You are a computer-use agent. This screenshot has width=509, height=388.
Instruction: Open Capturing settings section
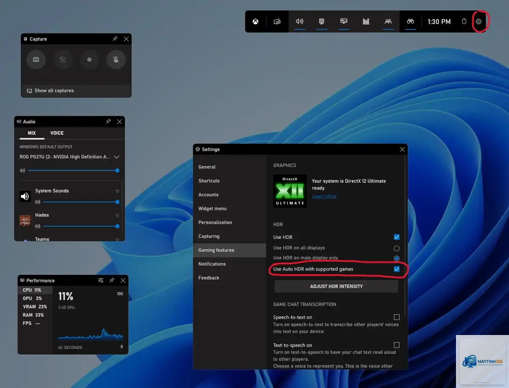click(x=229, y=236)
